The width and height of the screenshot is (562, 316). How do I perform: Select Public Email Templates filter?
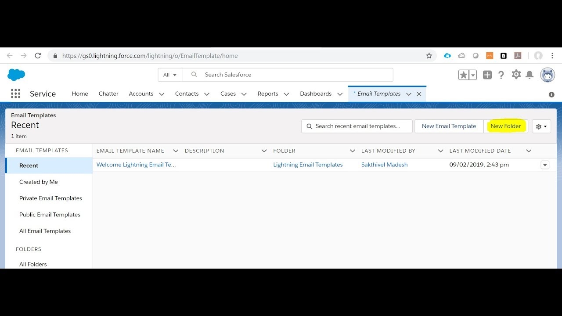pyautogui.click(x=49, y=215)
